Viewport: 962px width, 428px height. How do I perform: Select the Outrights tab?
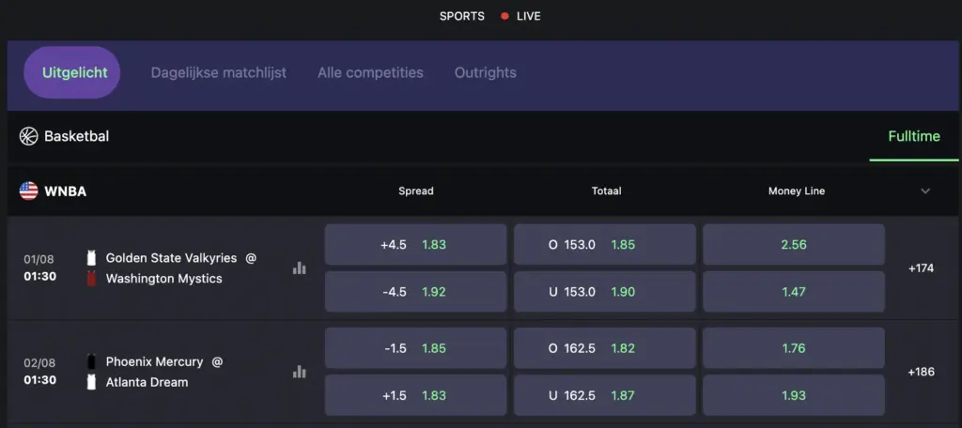click(x=486, y=72)
